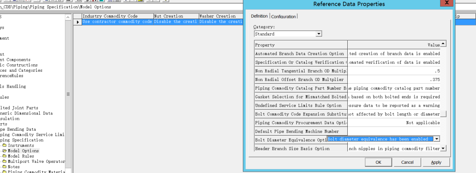
Task: Select Non Radial Offset Branch OD Multiplier
Action: [301, 79]
